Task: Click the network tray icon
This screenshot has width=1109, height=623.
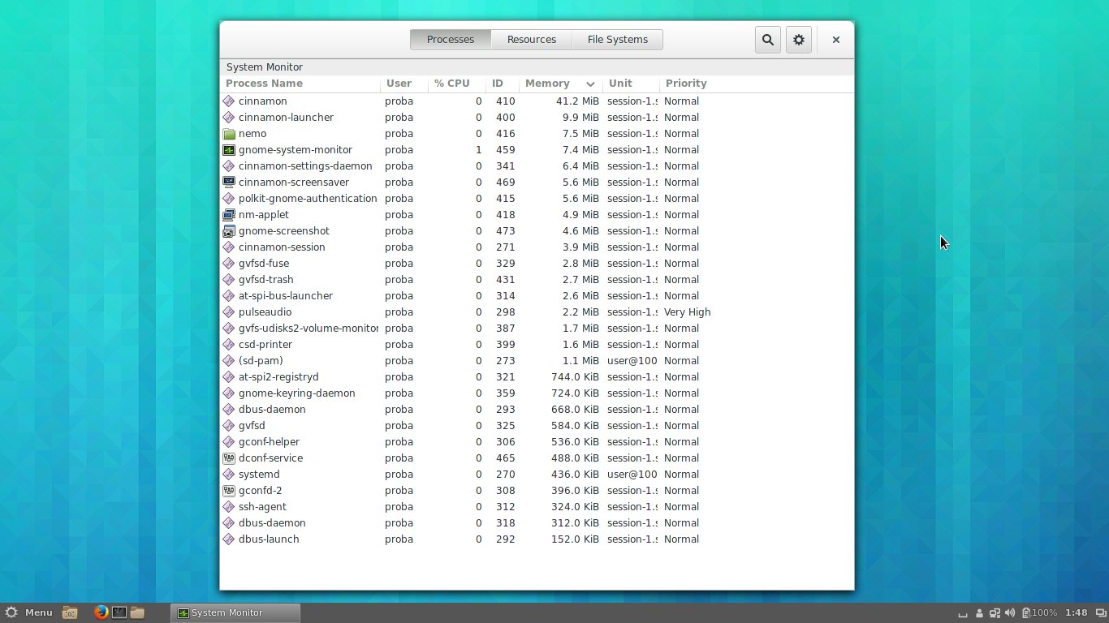Action: tap(995, 612)
